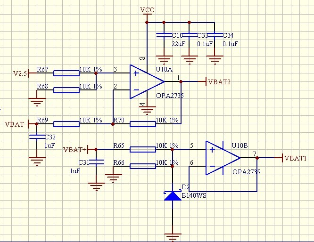Click the D2 diode symbol

pyautogui.click(x=173, y=196)
